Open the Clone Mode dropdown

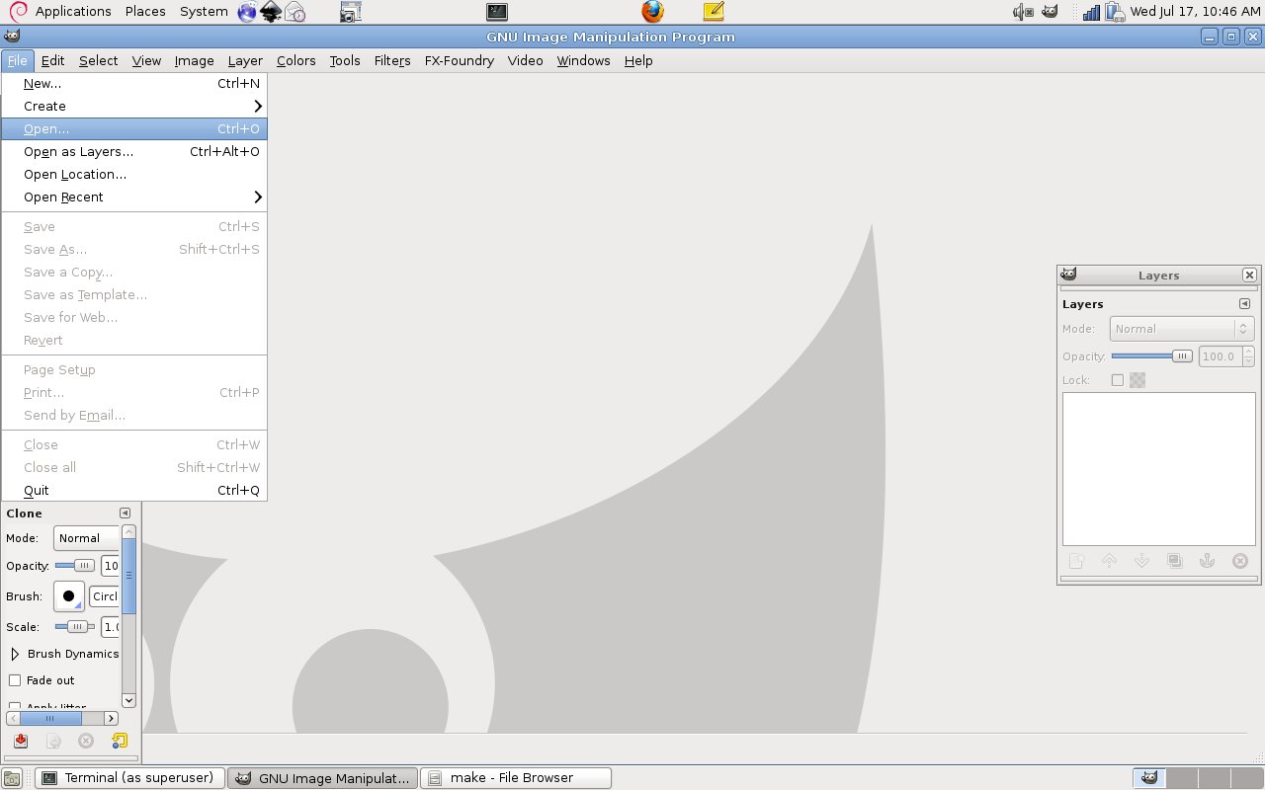(x=87, y=538)
